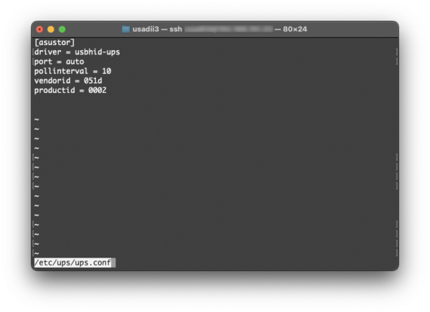Click the pollinterval = 10 line
The width and height of the screenshot is (430, 312).
tap(72, 71)
